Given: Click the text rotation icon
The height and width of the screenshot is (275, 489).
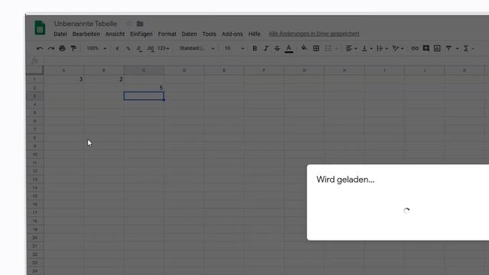Looking at the screenshot, I should 395,48.
